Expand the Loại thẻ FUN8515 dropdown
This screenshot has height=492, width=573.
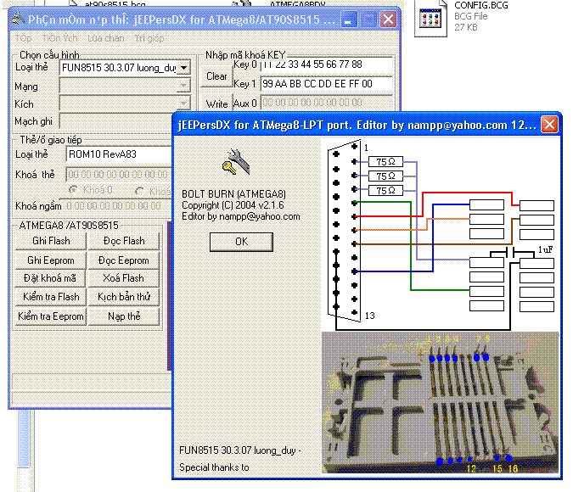[184, 68]
